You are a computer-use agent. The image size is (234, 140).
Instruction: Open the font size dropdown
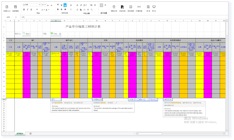click(x=44, y=5)
